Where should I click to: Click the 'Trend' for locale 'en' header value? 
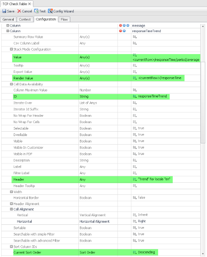(154, 179)
